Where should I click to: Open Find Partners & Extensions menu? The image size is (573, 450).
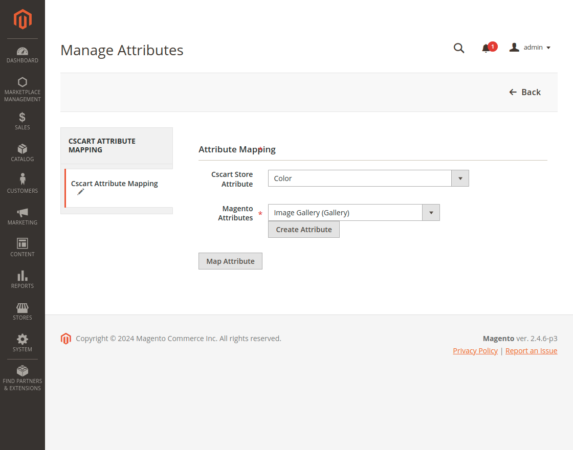[x=23, y=378]
